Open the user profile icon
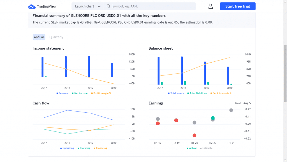 [x=211, y=6]
